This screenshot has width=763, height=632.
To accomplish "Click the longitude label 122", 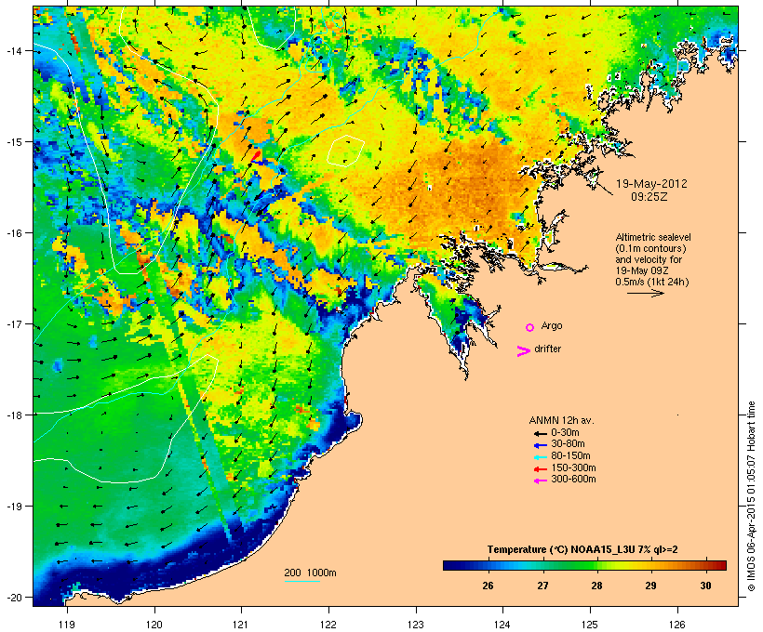I will (328, 625).
